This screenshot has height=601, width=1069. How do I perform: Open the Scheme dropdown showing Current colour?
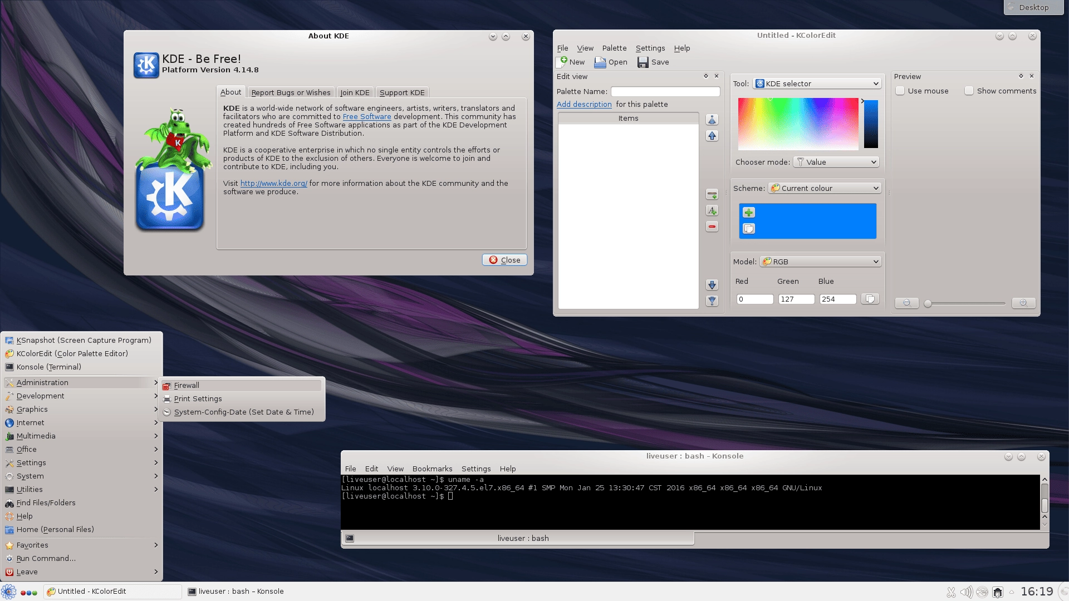(825, 188)
